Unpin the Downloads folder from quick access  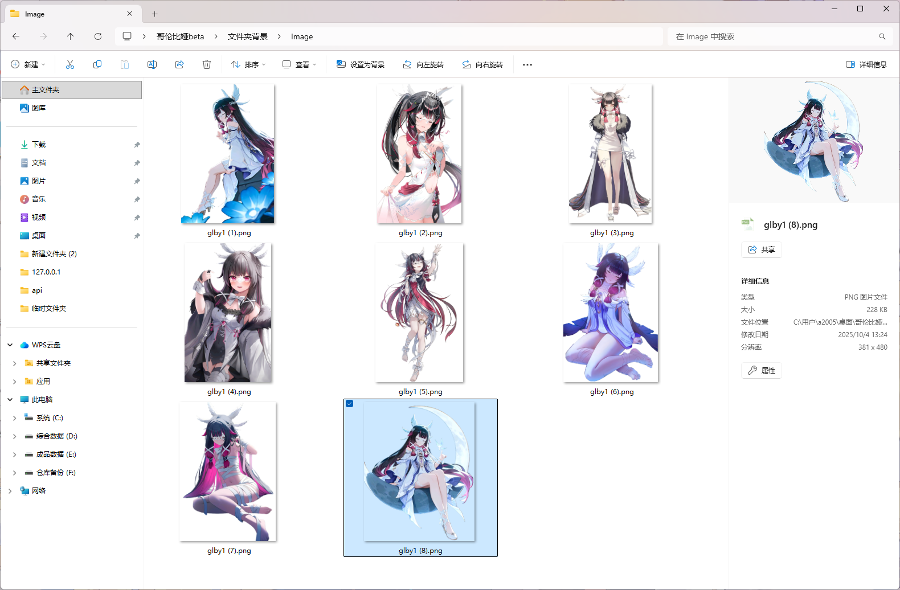tap(137, 145)
